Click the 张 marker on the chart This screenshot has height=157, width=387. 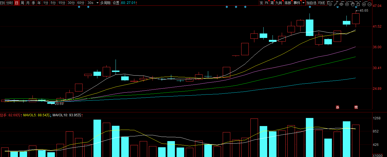[x=337, y=107]
